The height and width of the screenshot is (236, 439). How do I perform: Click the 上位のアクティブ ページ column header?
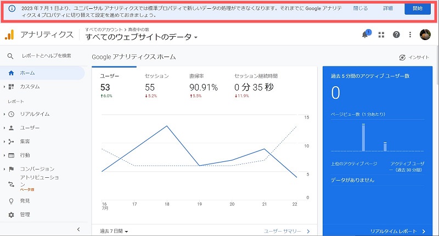click(x=354, y=164)
